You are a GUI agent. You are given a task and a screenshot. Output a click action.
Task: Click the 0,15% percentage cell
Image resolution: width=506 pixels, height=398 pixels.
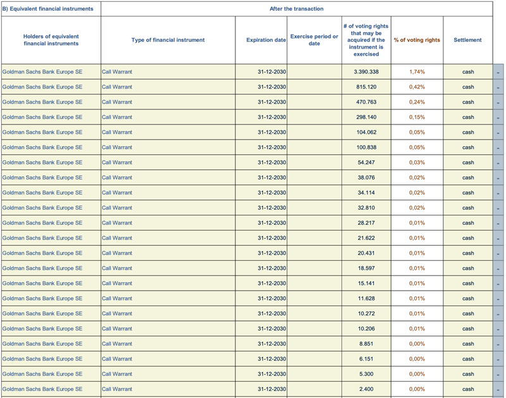tap(417, 118)
